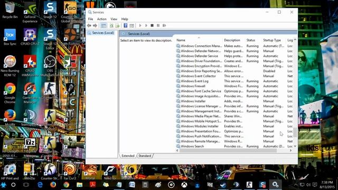Image resolution: width=338 pixels, height=190 pixels.
Task: Open the blue Help toolbar icon
Action: [x=126, y=25]
